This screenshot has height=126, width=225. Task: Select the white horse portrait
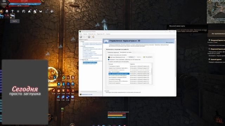click(12, 16)
